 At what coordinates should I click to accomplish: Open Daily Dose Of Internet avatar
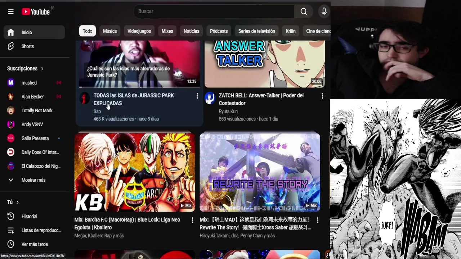tap(11, 152)
